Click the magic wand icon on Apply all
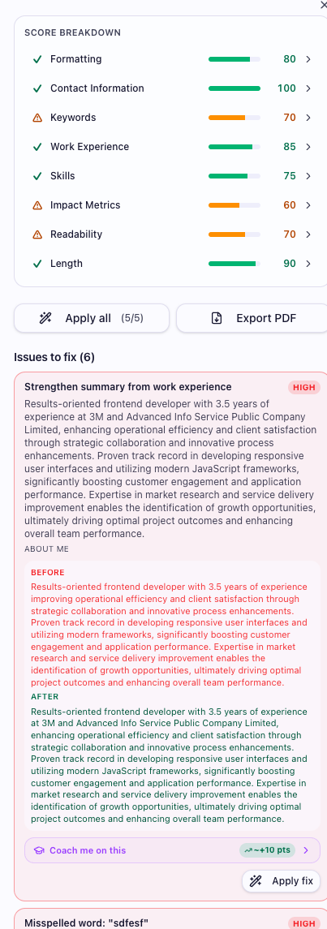The image size is (327, 929). pos(45,318)
